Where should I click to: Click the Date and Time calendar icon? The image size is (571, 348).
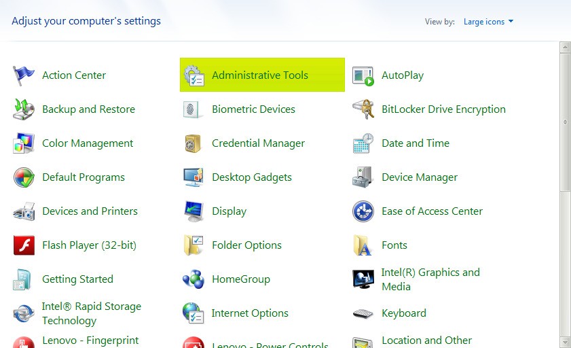coord(363,143)
